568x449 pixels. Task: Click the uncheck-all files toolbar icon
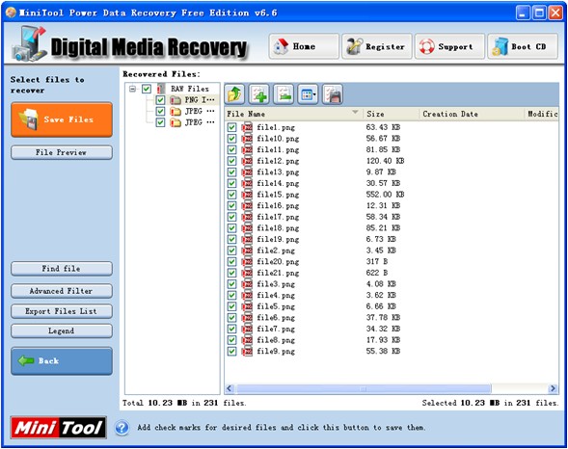[x=284, y=94]
